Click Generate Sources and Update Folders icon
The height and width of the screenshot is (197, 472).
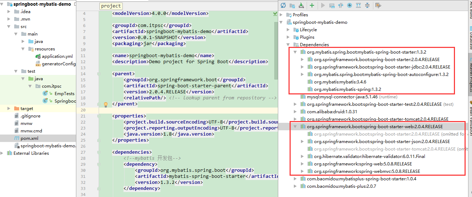click(x=292, y=5)
